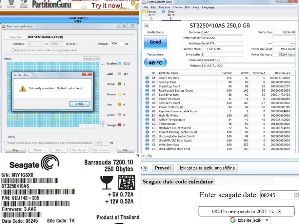
Task: Select the Good drive E: status icon
Action: point(163,12)
